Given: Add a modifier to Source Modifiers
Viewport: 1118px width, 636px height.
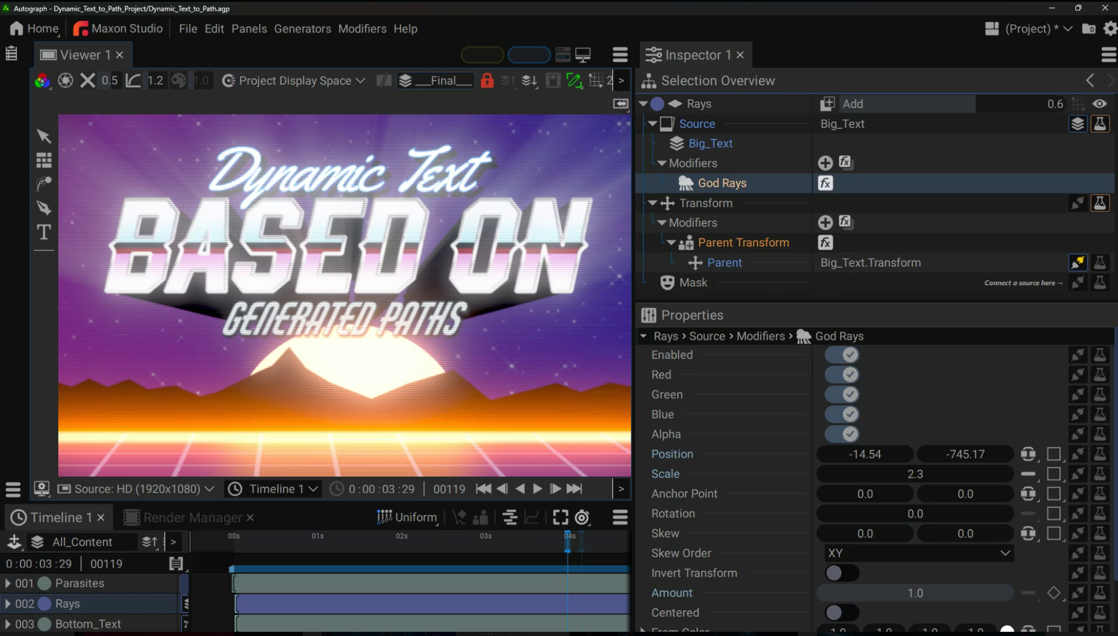Looking at the screenshot, I should coord(825,163).
